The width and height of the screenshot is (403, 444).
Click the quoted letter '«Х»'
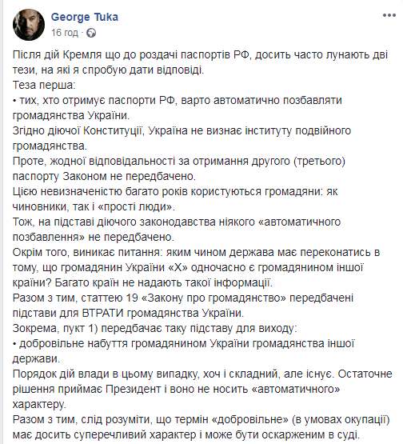178,267
